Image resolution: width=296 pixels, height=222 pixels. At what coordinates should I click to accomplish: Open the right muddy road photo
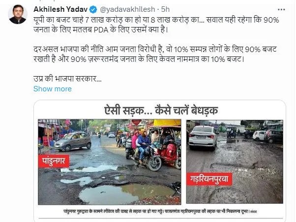[x=235, y=162]
